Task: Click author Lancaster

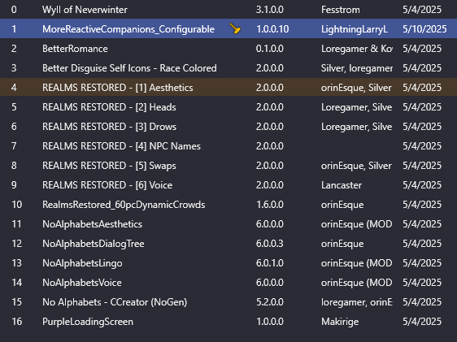Action: [342, 185]
